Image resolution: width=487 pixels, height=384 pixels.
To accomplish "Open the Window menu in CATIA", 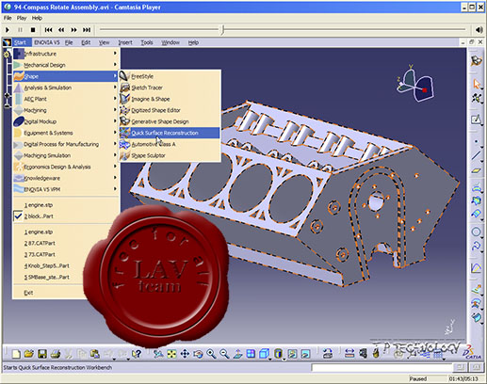I will pyautogui.click(x=170, y=42).
